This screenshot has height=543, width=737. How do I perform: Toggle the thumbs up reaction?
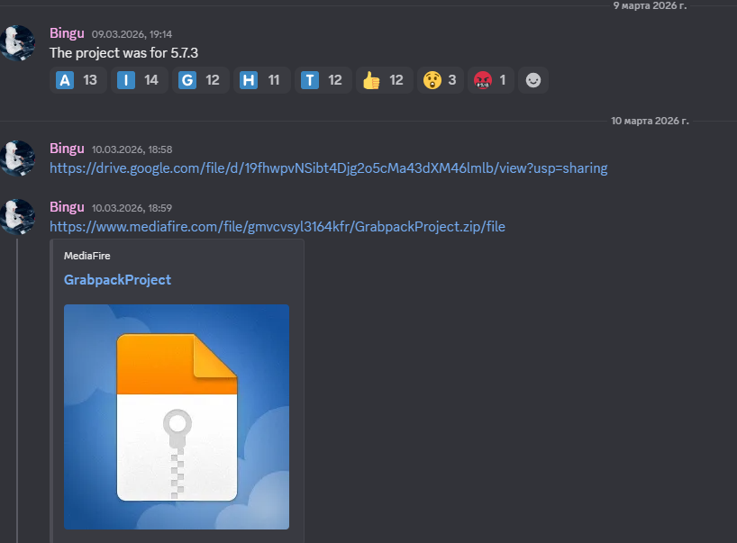(385, 80)
